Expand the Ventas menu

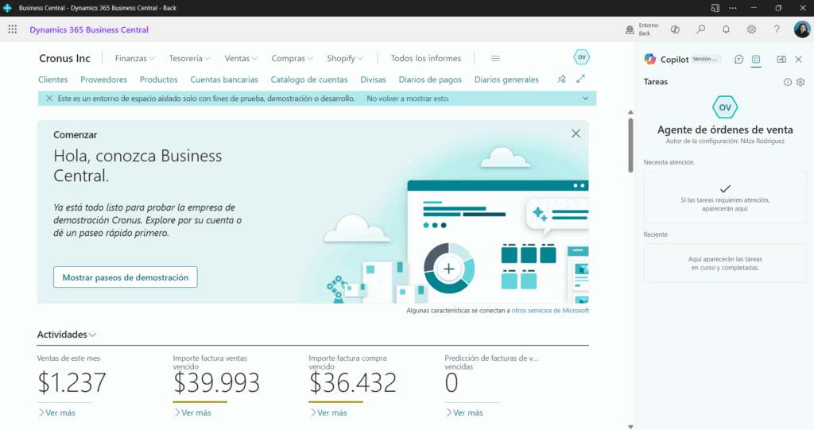(241, 58)
